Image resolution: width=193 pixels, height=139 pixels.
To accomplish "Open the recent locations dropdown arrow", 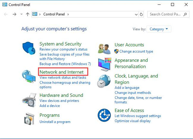I will pyautogui.click(x=22, y=14).
